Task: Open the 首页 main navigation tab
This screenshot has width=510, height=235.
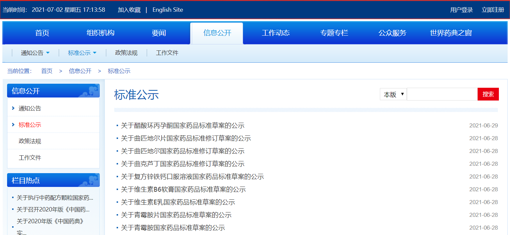Action: tap(42, 33)
